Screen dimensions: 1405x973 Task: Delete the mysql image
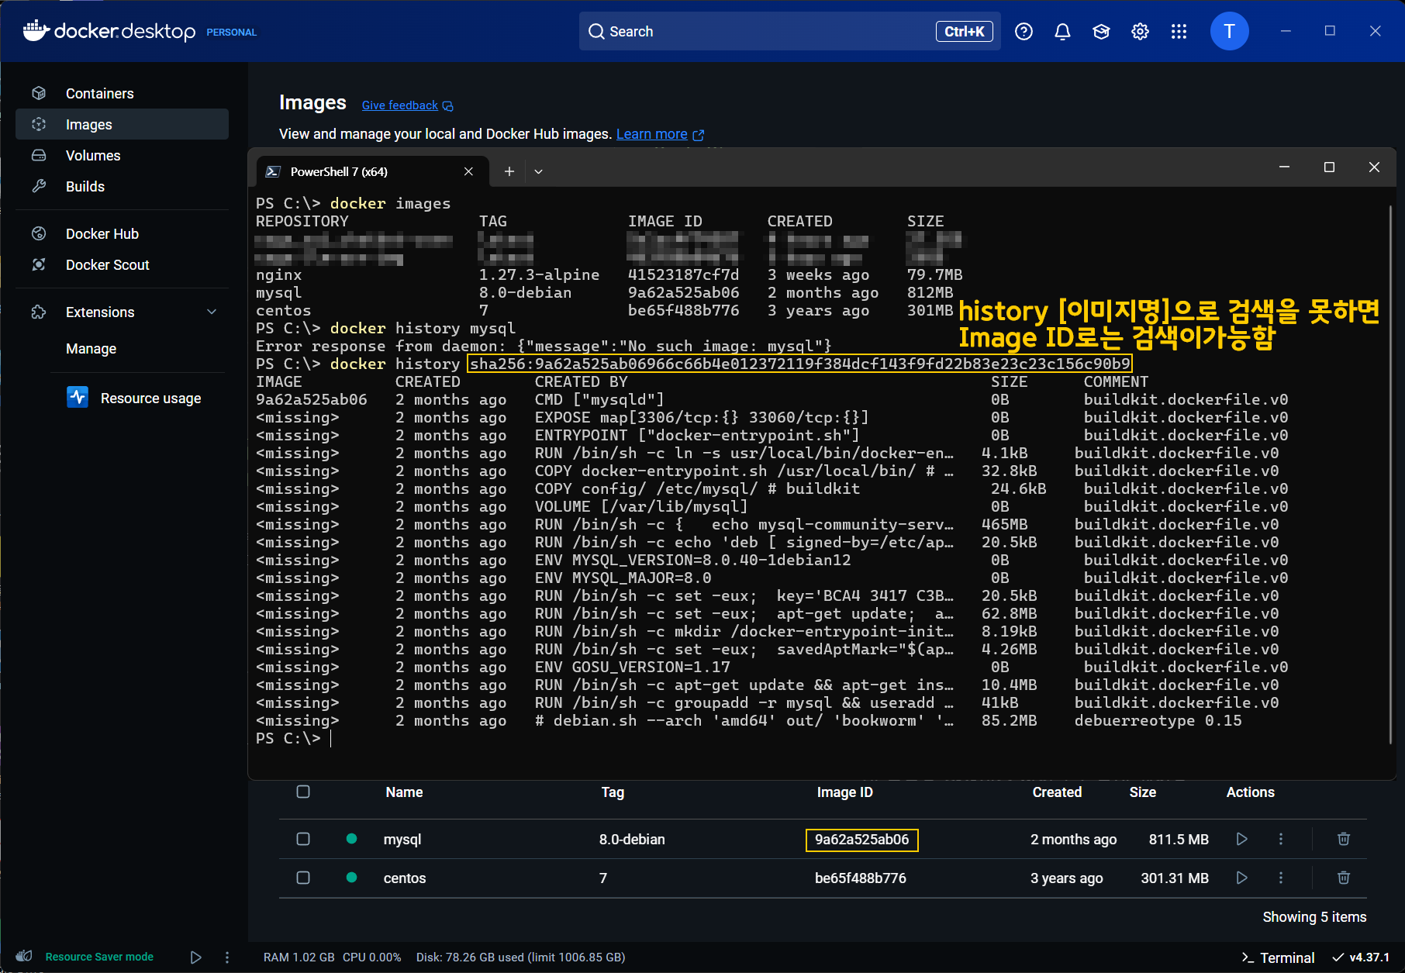(x=1344, y=839)
